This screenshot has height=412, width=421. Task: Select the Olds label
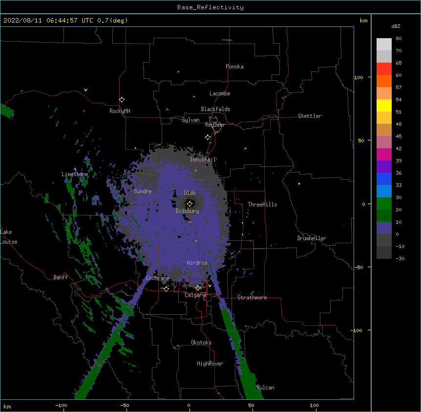[x=189, y=193]
